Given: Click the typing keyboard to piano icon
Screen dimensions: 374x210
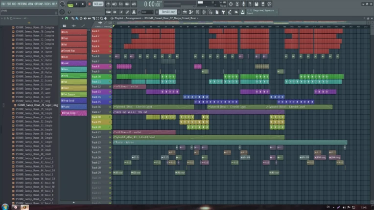Looking at the screenshot, I should [x=108, y=12].
